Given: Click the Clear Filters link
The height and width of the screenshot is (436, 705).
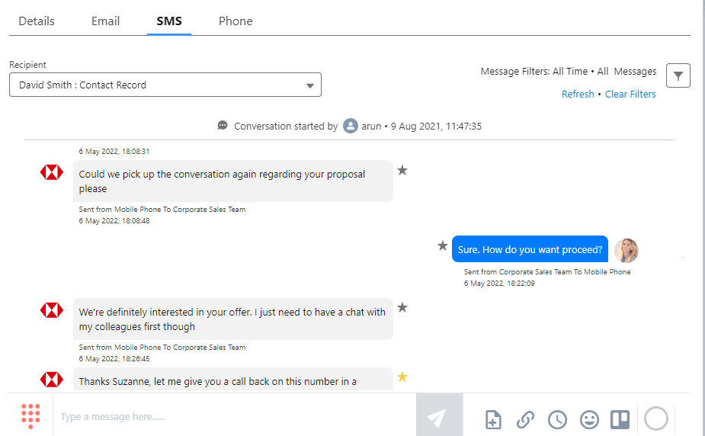Looking at the screenshot, I should coord(630,94).
